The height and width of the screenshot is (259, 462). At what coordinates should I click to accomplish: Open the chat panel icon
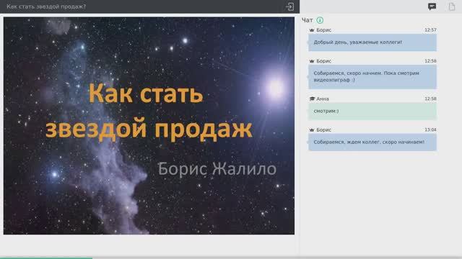coord(432,6)
